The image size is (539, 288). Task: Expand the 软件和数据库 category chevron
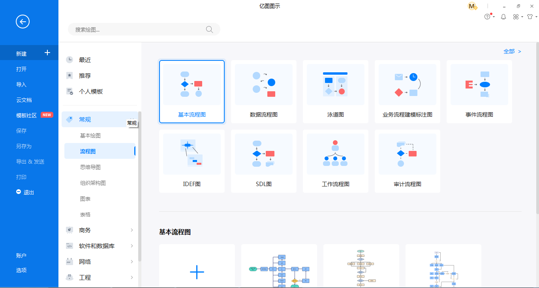coord(132,246)
